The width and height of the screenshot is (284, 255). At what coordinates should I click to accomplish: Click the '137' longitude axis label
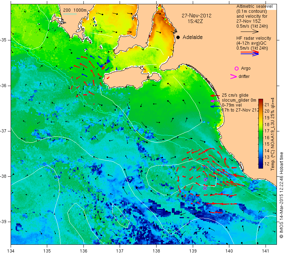coord(120,251)
